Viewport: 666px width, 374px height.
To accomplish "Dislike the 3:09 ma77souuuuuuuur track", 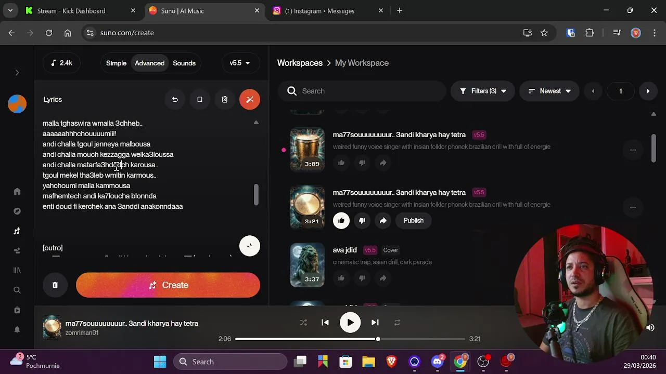I will coord(362,163).
